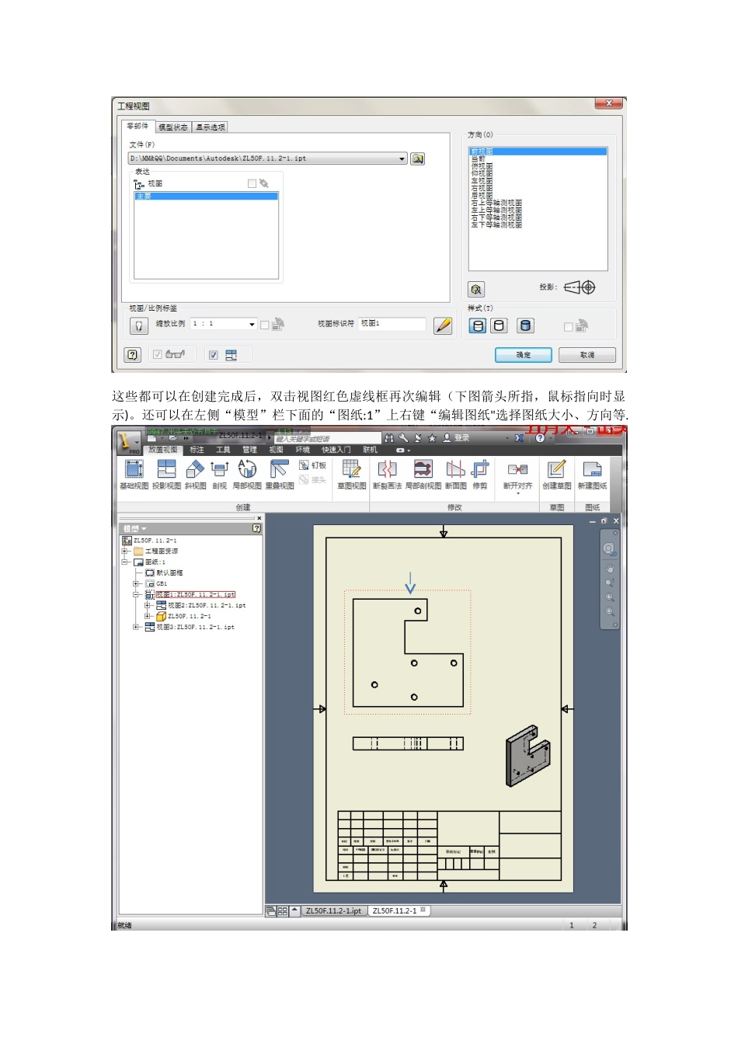Select 左视图 in the direction list
The height and width of the screenshot is (1044, 738).
click(x=482, y=181)
